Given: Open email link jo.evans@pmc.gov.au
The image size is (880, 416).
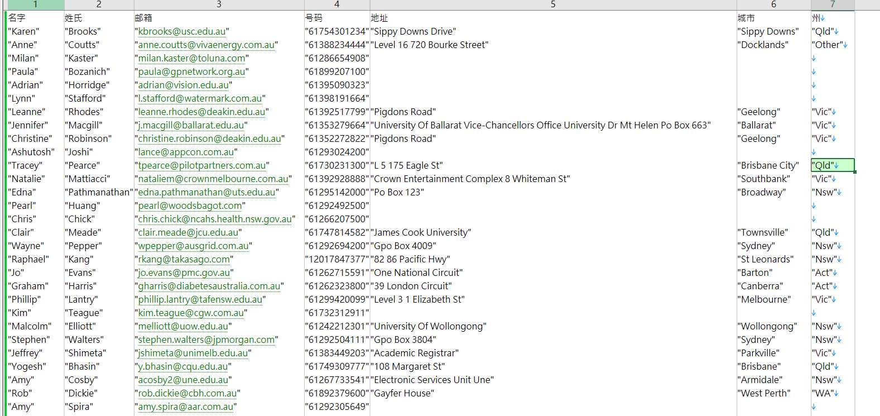Looking at the screenshot, I should 184,272.
